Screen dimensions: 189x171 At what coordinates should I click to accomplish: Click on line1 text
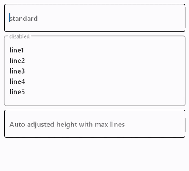coord(17,50)
